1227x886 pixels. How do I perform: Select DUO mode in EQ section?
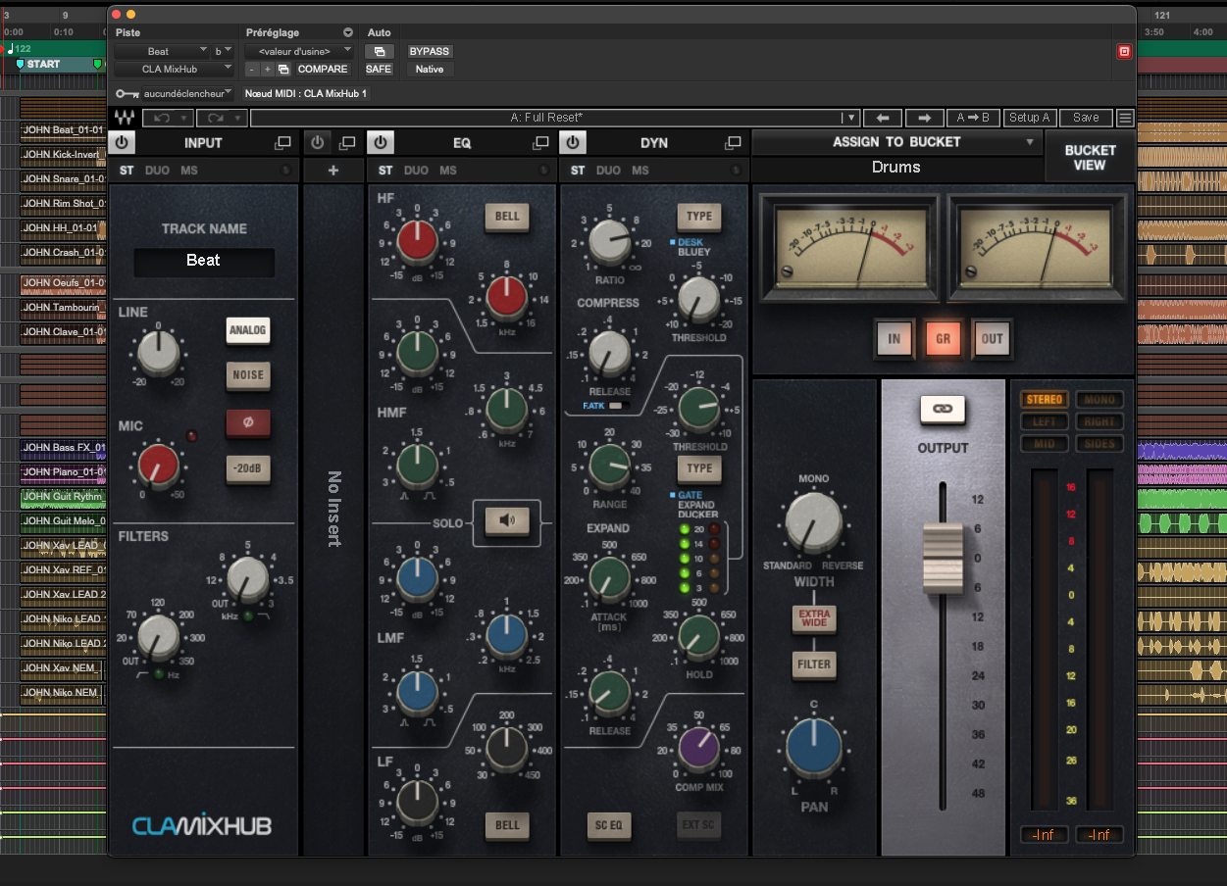[x=416, y=171]
